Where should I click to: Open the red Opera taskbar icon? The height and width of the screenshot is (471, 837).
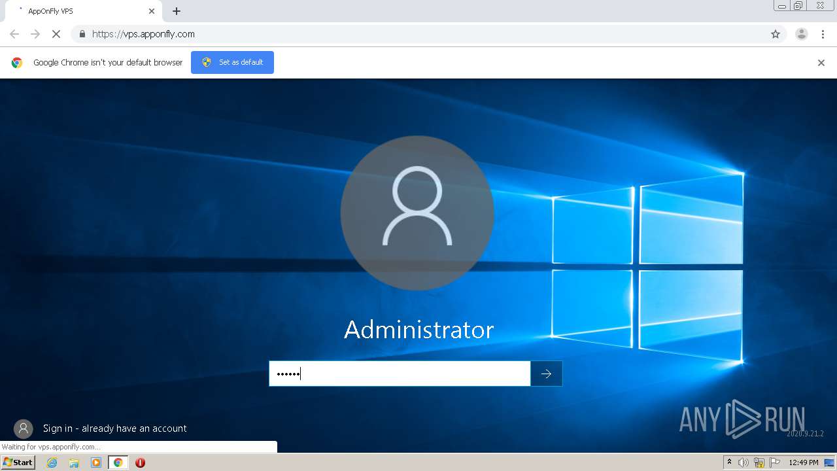tap(140, 462)
